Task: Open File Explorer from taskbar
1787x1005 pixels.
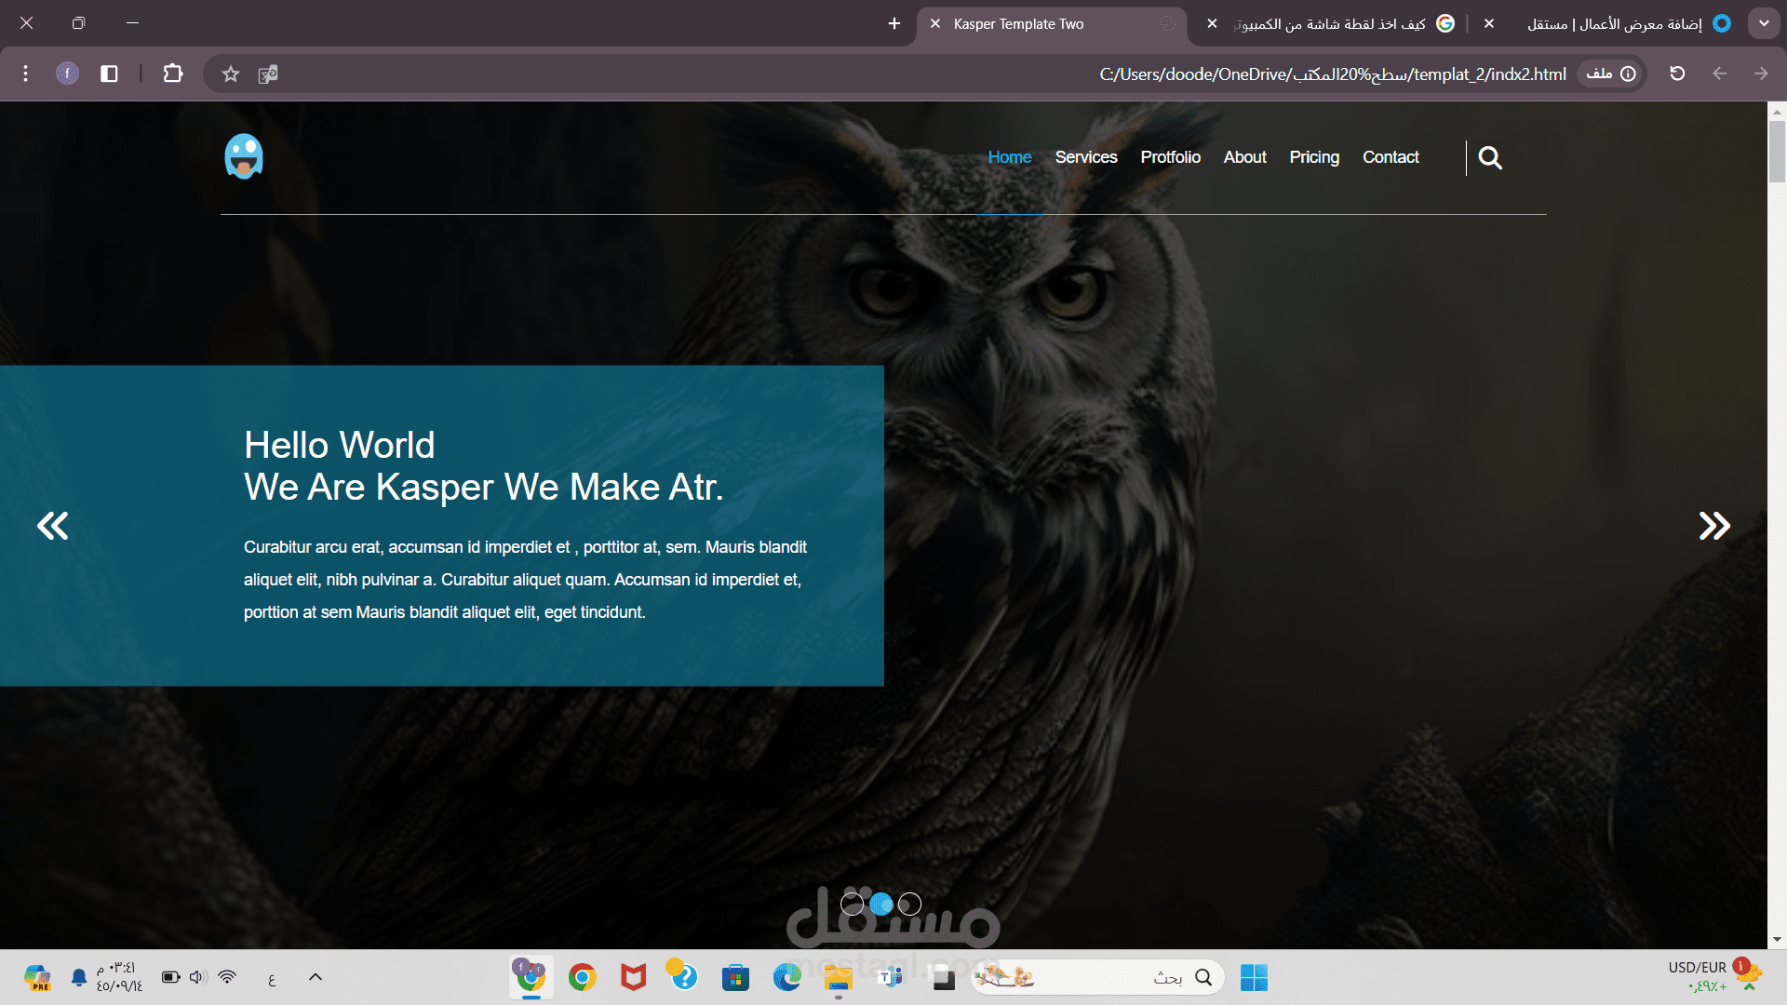Action: (838, 977)
